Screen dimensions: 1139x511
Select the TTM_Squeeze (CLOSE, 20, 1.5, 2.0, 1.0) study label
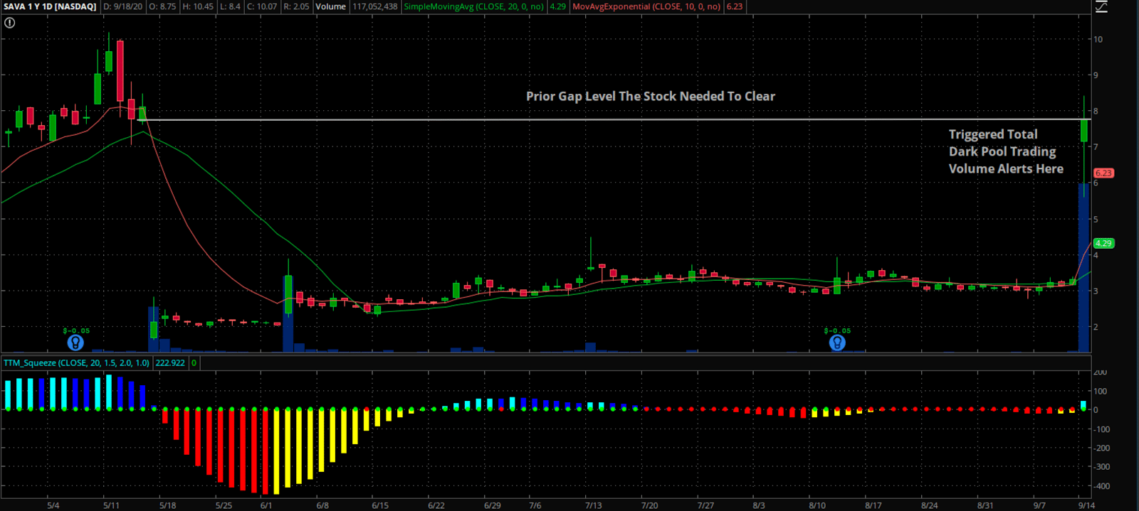(77, 362)
